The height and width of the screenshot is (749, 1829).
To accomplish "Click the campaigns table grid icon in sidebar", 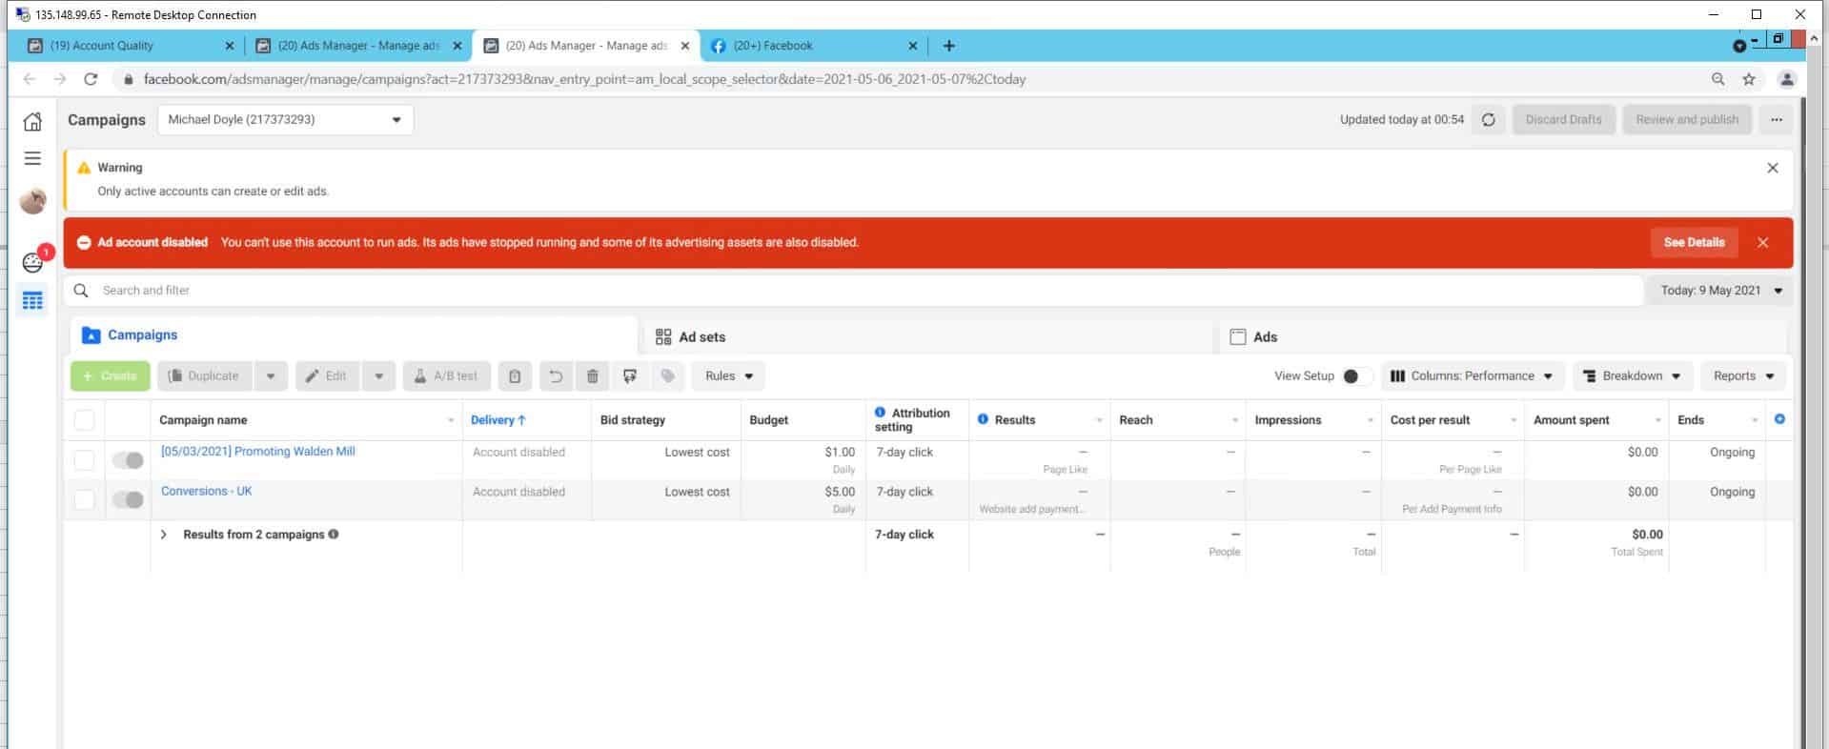I will point(32,301).
